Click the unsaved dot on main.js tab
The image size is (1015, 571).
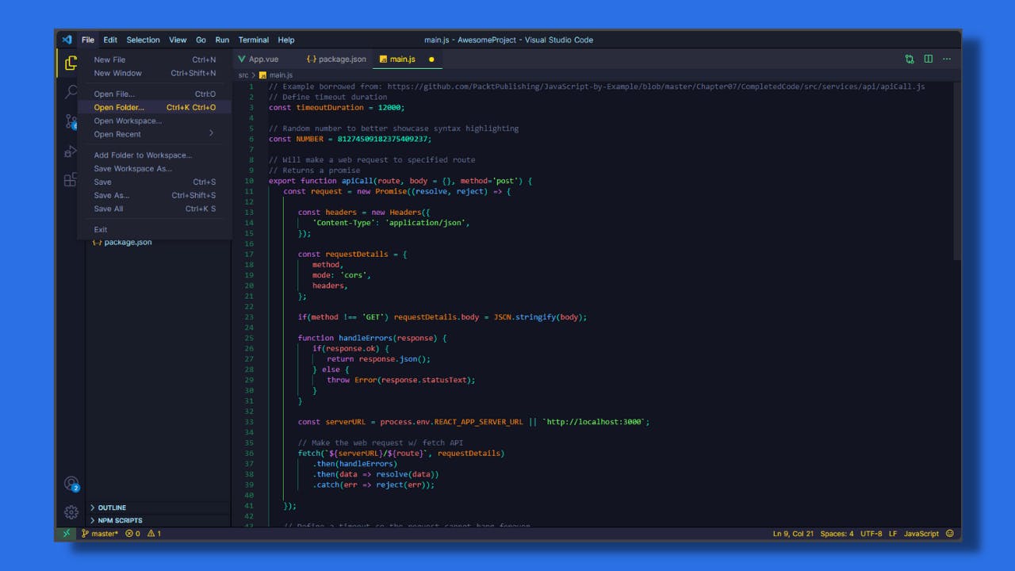click(431, 59)
